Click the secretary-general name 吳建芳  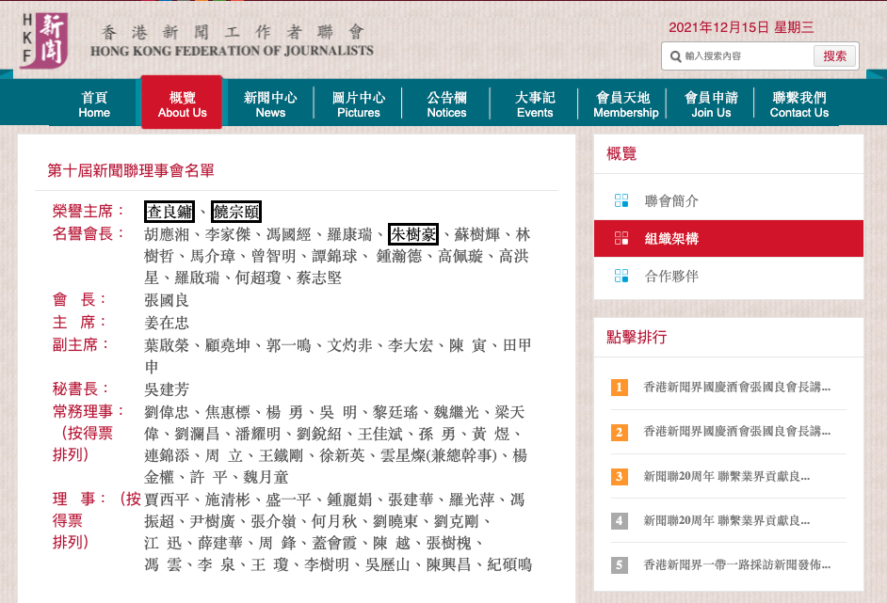pyautogui.click(x=167, y=389)
